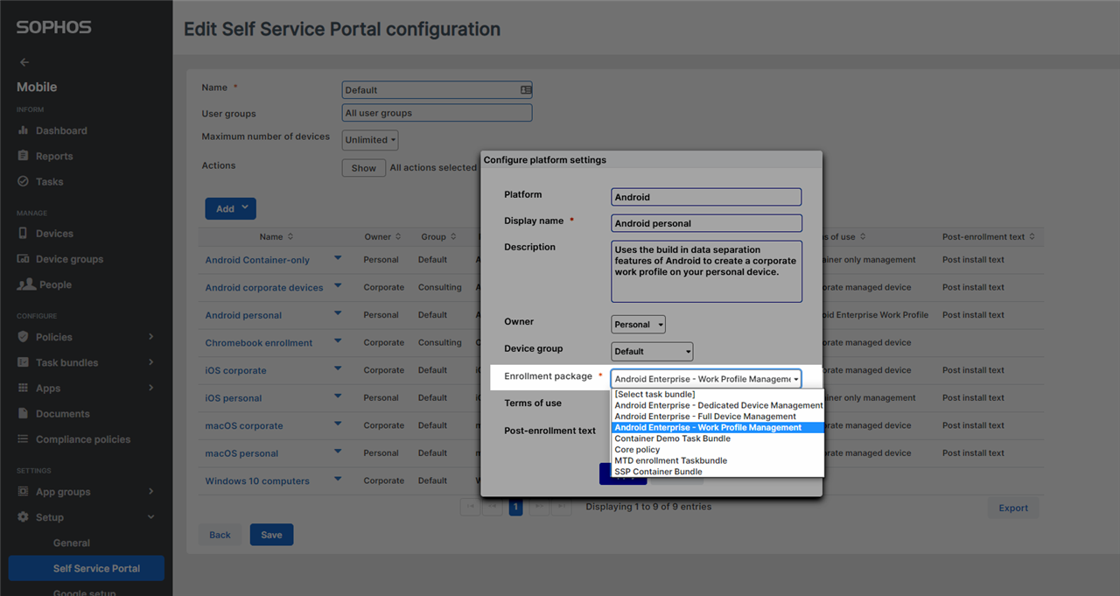
Task: Collapse the Setup submenu chevron
Action: pyautogui.click(x=151, y=517)
